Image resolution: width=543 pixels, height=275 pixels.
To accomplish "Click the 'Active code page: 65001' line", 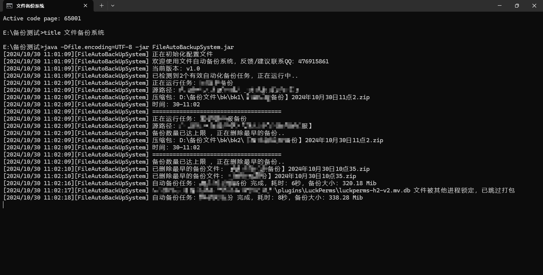I will coord(42,18).
